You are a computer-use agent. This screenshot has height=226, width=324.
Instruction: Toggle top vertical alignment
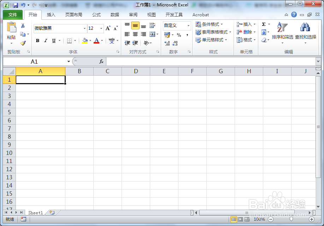tap(127, 25)
